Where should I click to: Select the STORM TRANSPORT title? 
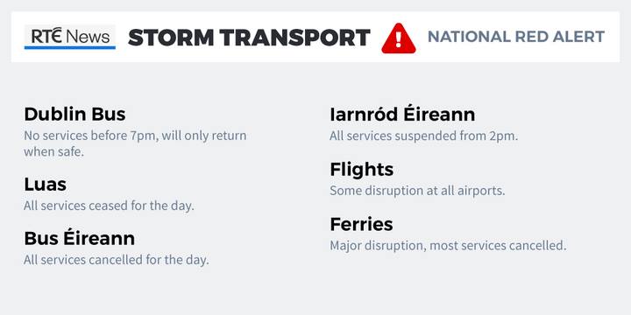pos(249,38)
